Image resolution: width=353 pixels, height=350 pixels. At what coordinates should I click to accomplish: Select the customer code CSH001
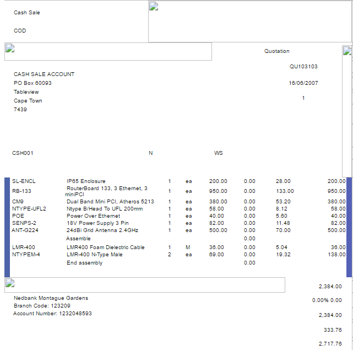tap(23, 153)
